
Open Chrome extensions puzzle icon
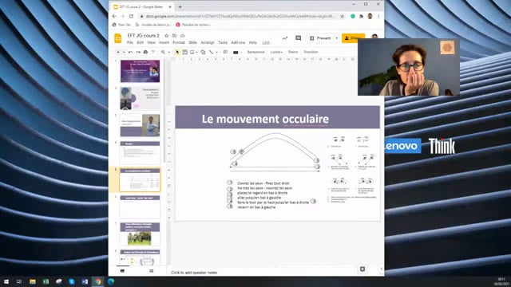[x=361, y=16]
